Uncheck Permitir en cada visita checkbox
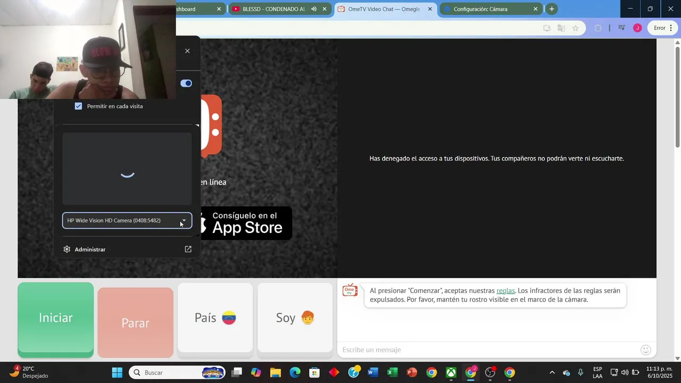This screenshot has height=383, width=681. tap(78, 106)
